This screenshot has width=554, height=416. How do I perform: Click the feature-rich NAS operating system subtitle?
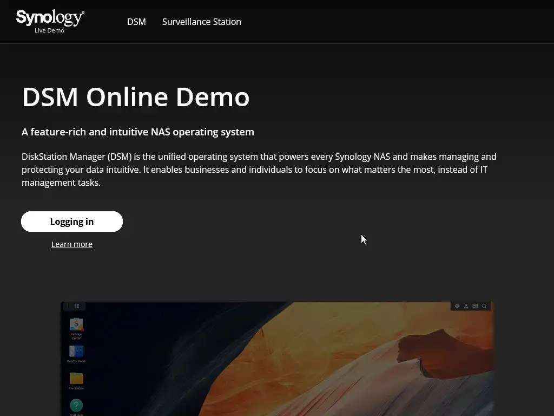[138, 132]
